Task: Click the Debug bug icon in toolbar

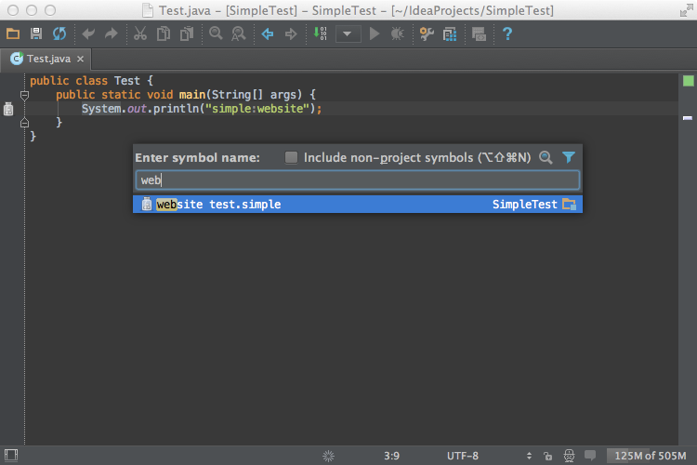Action: pyautogui.click(x=398, y=34)
